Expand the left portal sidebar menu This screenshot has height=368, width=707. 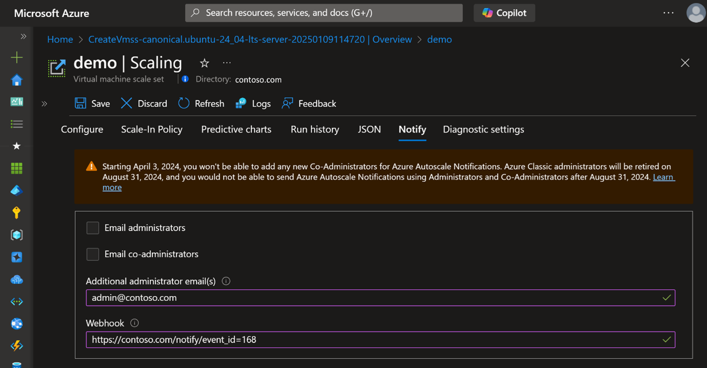pos(23,36)
